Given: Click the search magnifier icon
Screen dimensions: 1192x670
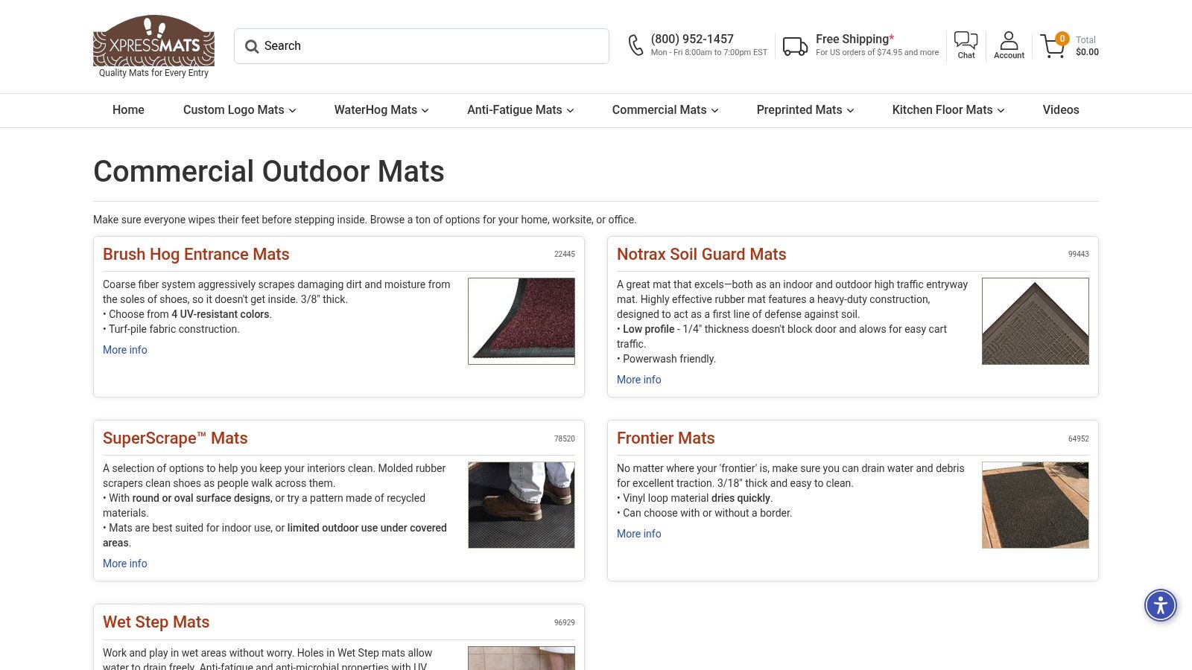Looking at the screenshot, I should [x=252, y=46].
